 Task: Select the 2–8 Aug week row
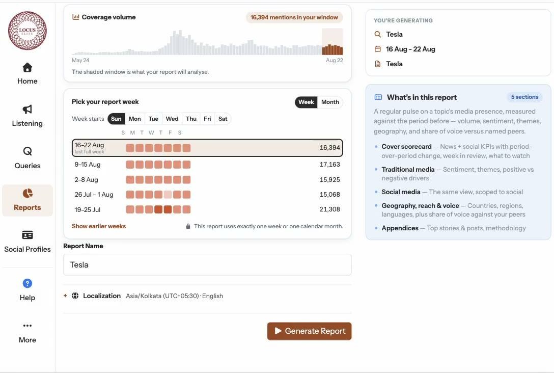point(207,179)
